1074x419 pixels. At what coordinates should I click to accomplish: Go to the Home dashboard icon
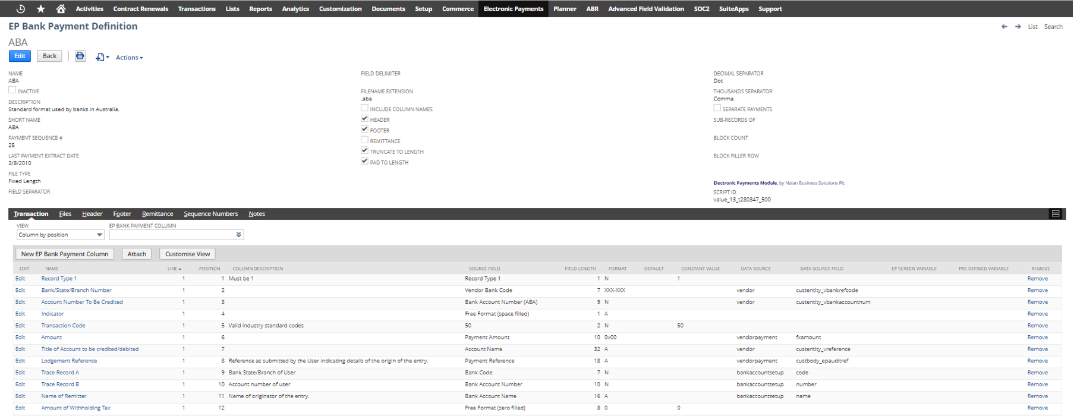click(61, 9)
